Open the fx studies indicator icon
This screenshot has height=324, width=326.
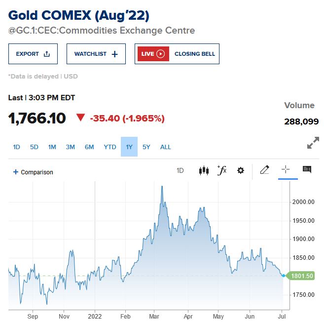222,170
